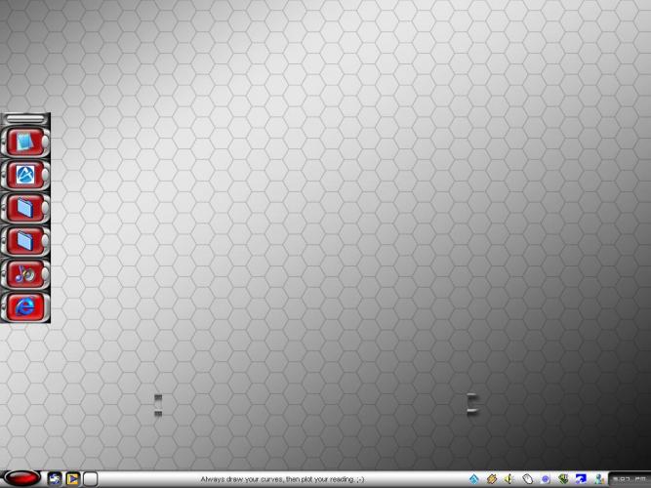This screenshot has width=651, height=488.
Task: Click the round blue globe tray icon
Action: (545, 479)
